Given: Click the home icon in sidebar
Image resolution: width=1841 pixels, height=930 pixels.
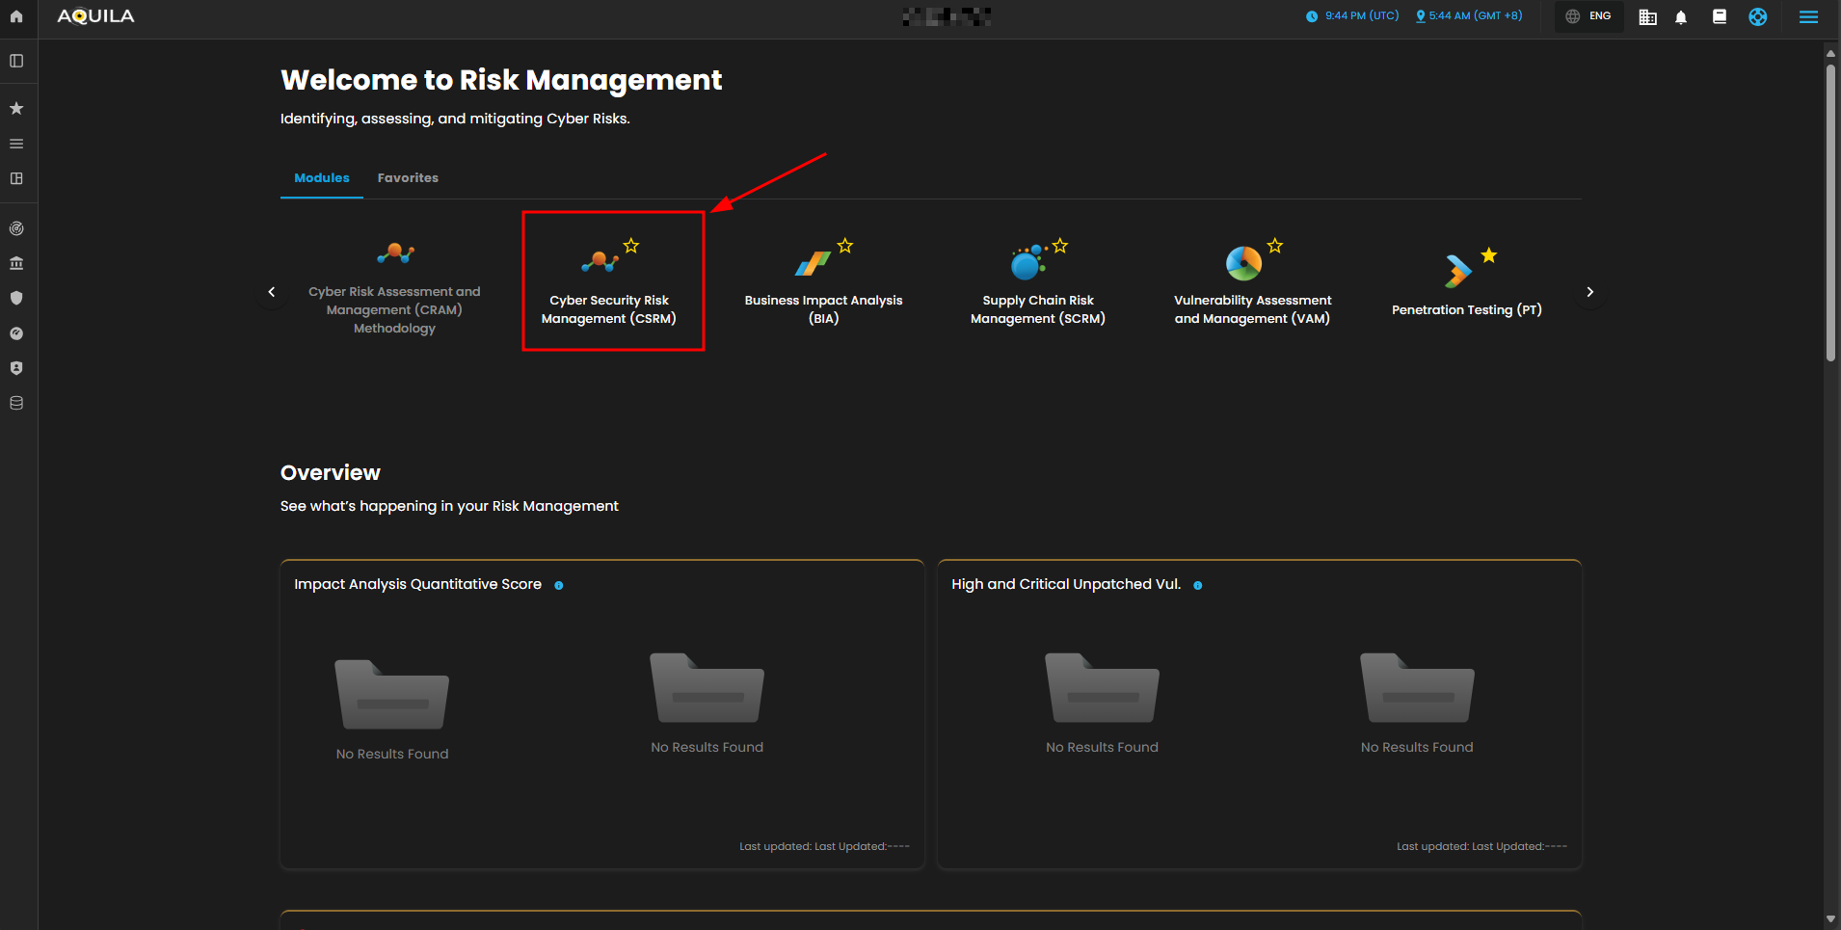Looking at the screenshot, I should (x=16, y=16).
